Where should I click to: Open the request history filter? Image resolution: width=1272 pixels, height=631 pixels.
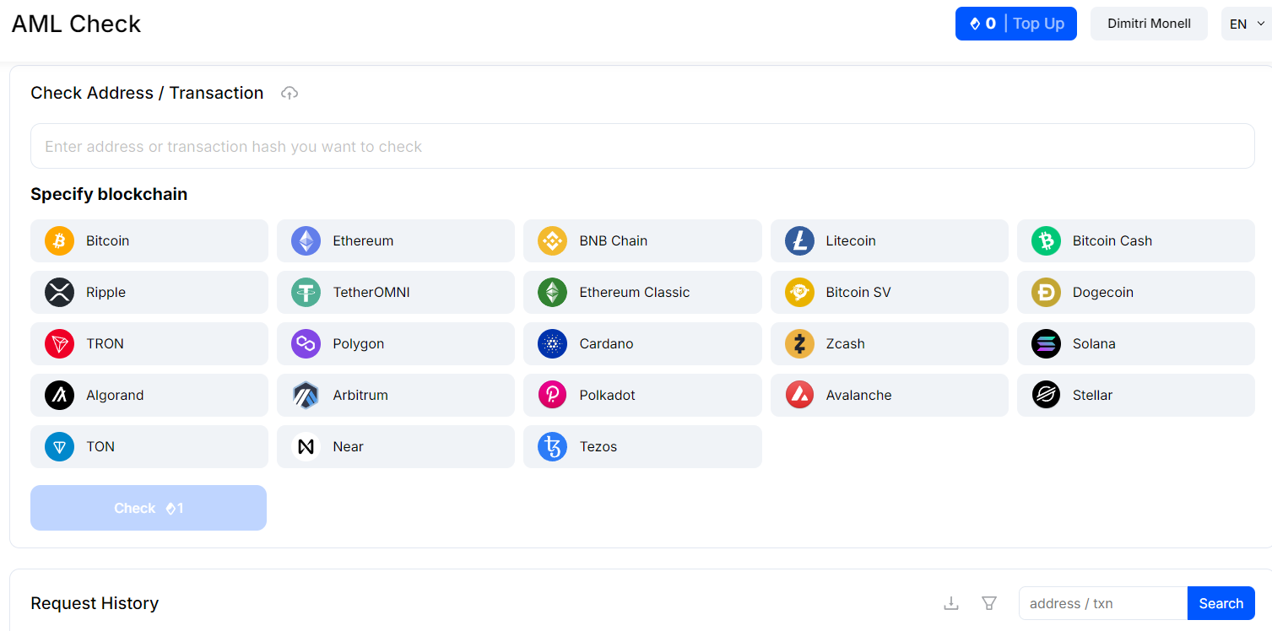(x=989, y=603)
